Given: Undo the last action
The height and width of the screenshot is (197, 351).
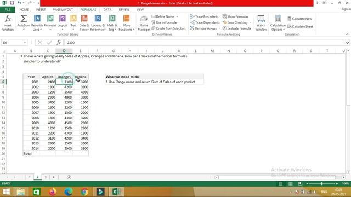Looking at the screenshot, I should click(x=20, y=3).
